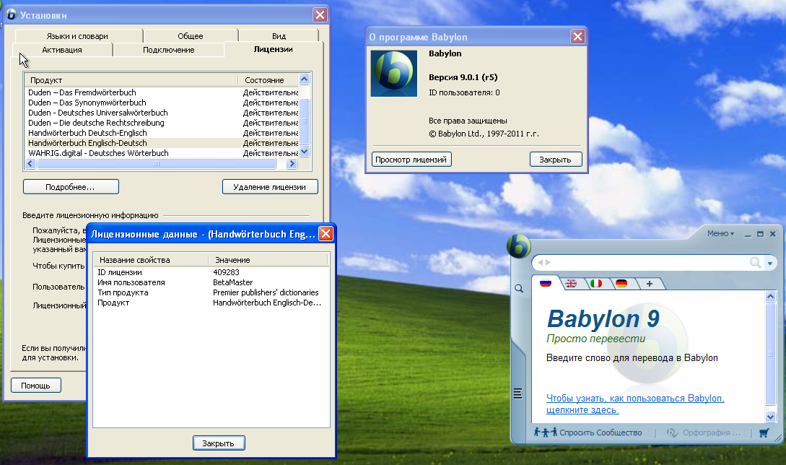Open the Меню dropdown in Babylon window
786x465 pixels.
tap(720, 233)
